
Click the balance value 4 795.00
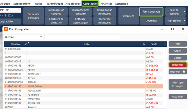coord(151,90)
